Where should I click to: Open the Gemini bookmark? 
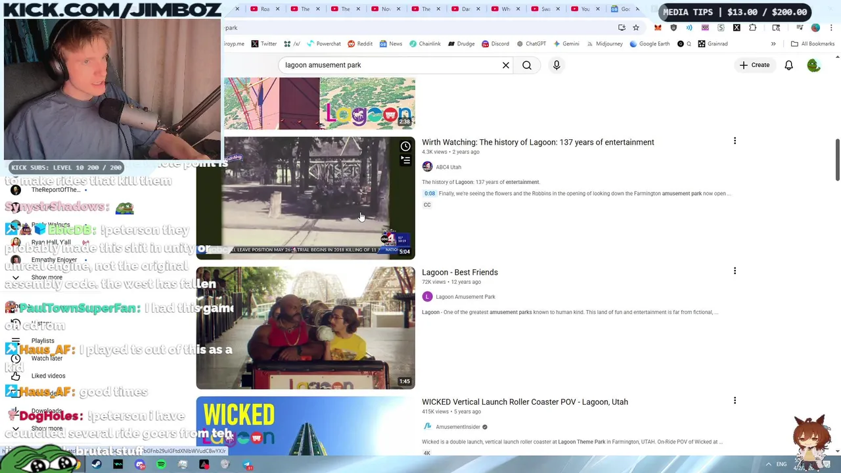pyautogui.click(x=566, y=44)
